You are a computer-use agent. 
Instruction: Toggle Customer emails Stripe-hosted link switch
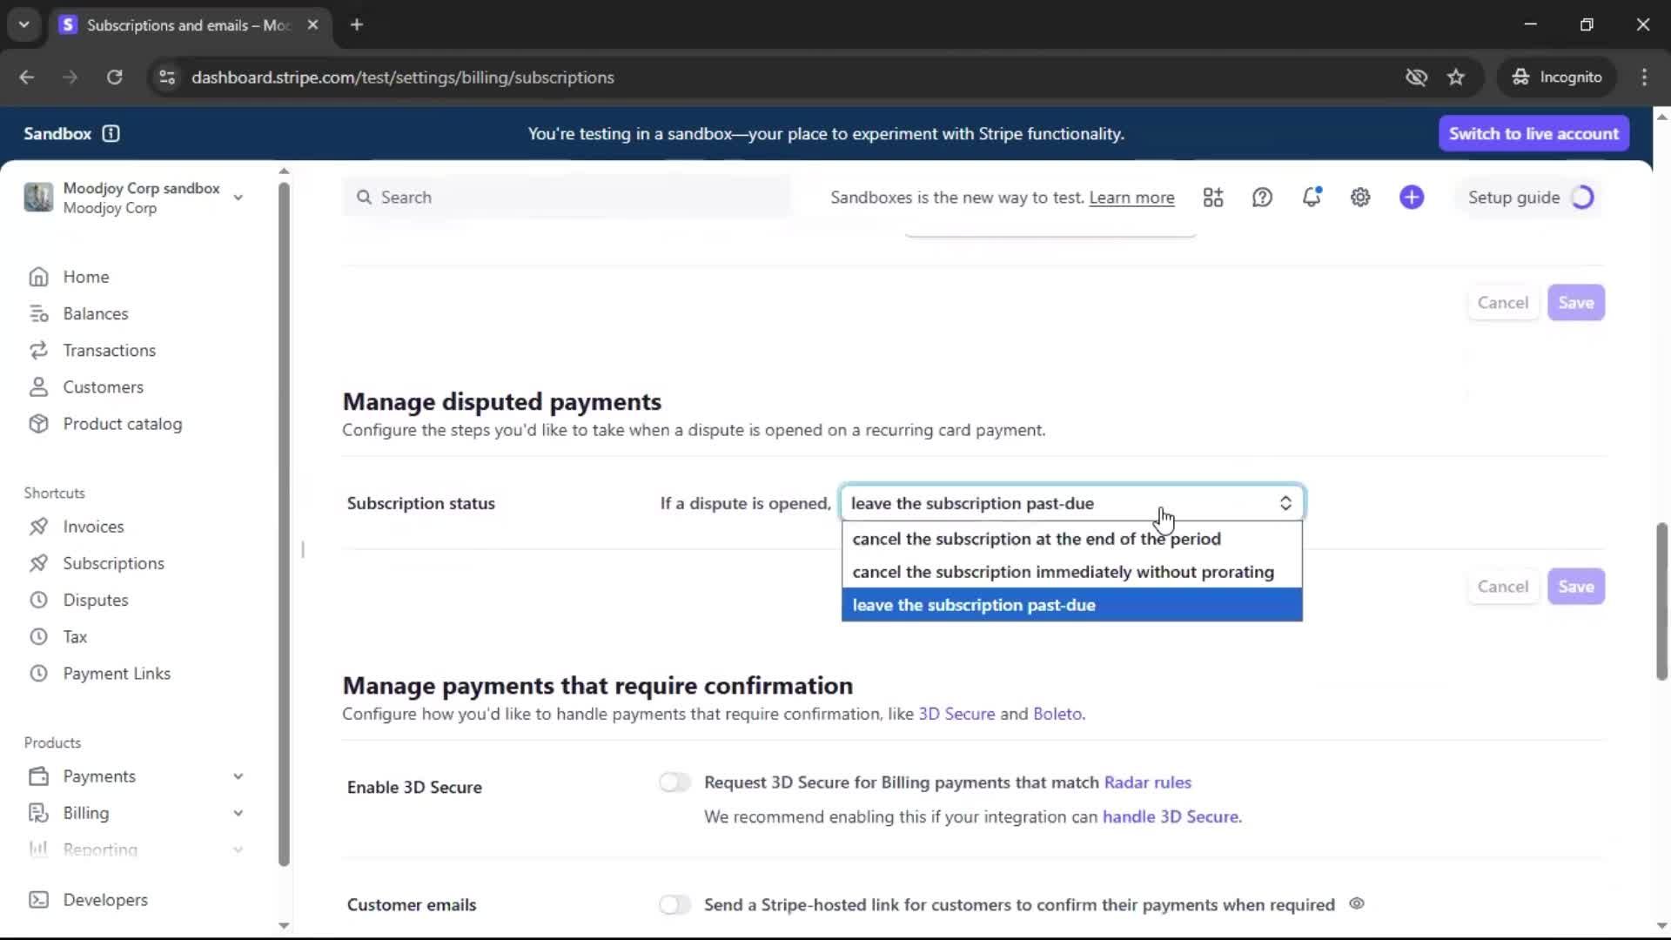(674, 904)
